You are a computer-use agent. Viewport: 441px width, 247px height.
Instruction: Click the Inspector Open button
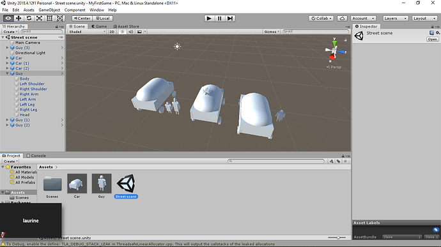tap(433, 39)
